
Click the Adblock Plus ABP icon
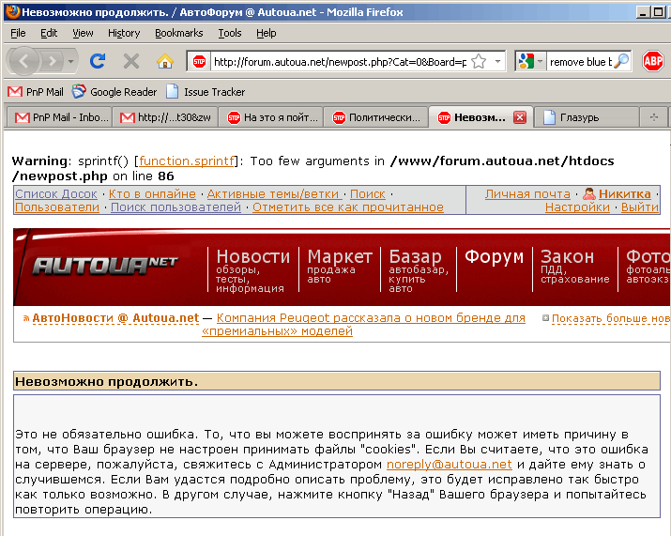[652, 61]
